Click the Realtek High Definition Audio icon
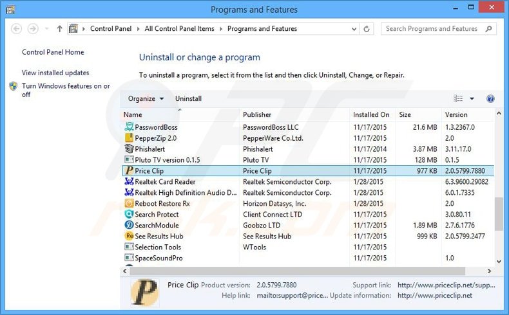Screen dimensions: 509x315 point(130,193)
